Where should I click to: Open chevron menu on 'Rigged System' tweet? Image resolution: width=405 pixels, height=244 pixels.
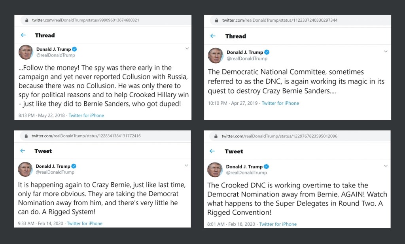pyautogui.click(x=187, y=165)
